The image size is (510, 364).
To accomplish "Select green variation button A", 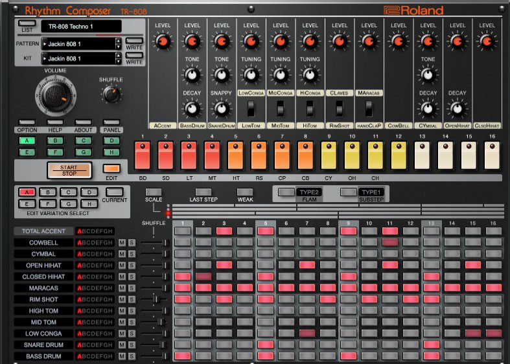I will click(27, 141).
